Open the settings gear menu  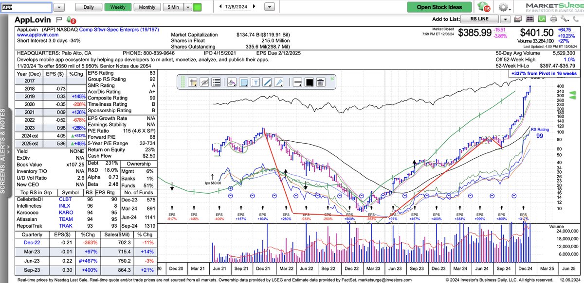tap(504, 7)
